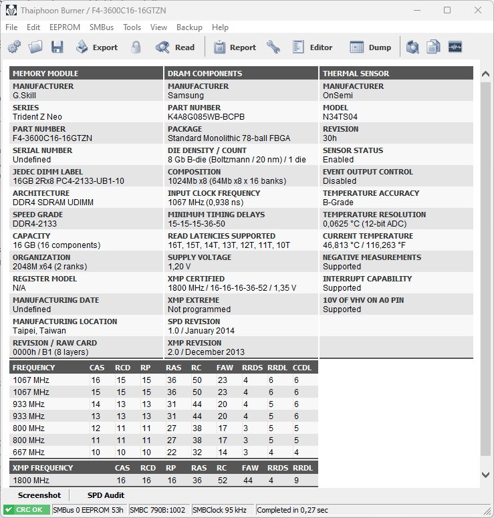494x518 pixels.
Task: Click the magnifier search disk icon
Action: [x=412, y=47]
